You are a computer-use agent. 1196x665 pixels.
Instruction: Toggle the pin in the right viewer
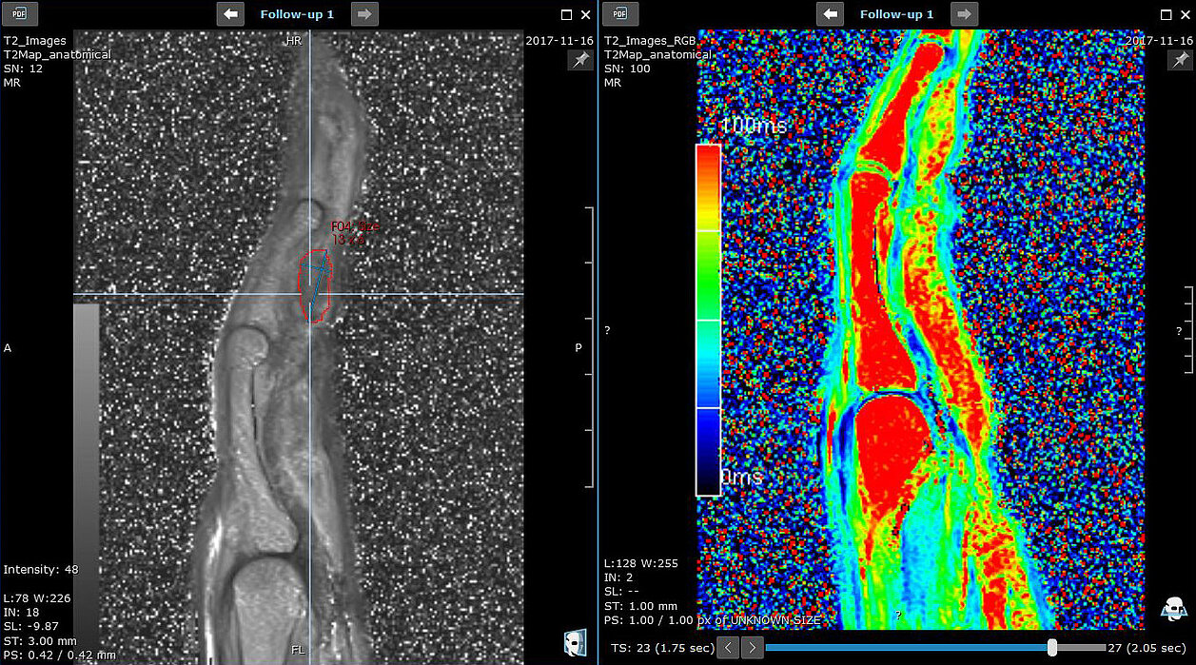[x=1180, y=60]
